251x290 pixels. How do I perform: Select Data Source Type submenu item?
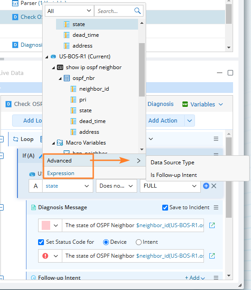click(172, 163)
